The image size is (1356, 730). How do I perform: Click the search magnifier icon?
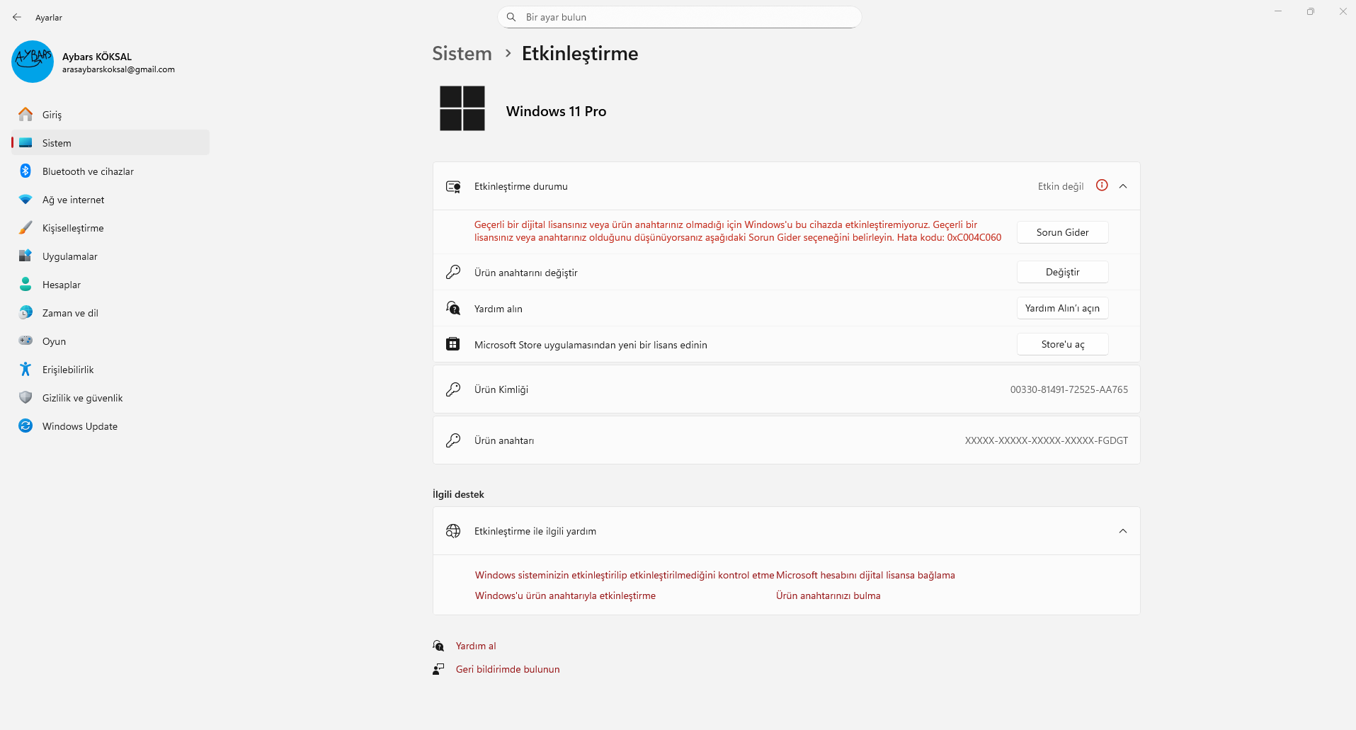(x=511, y=17)
